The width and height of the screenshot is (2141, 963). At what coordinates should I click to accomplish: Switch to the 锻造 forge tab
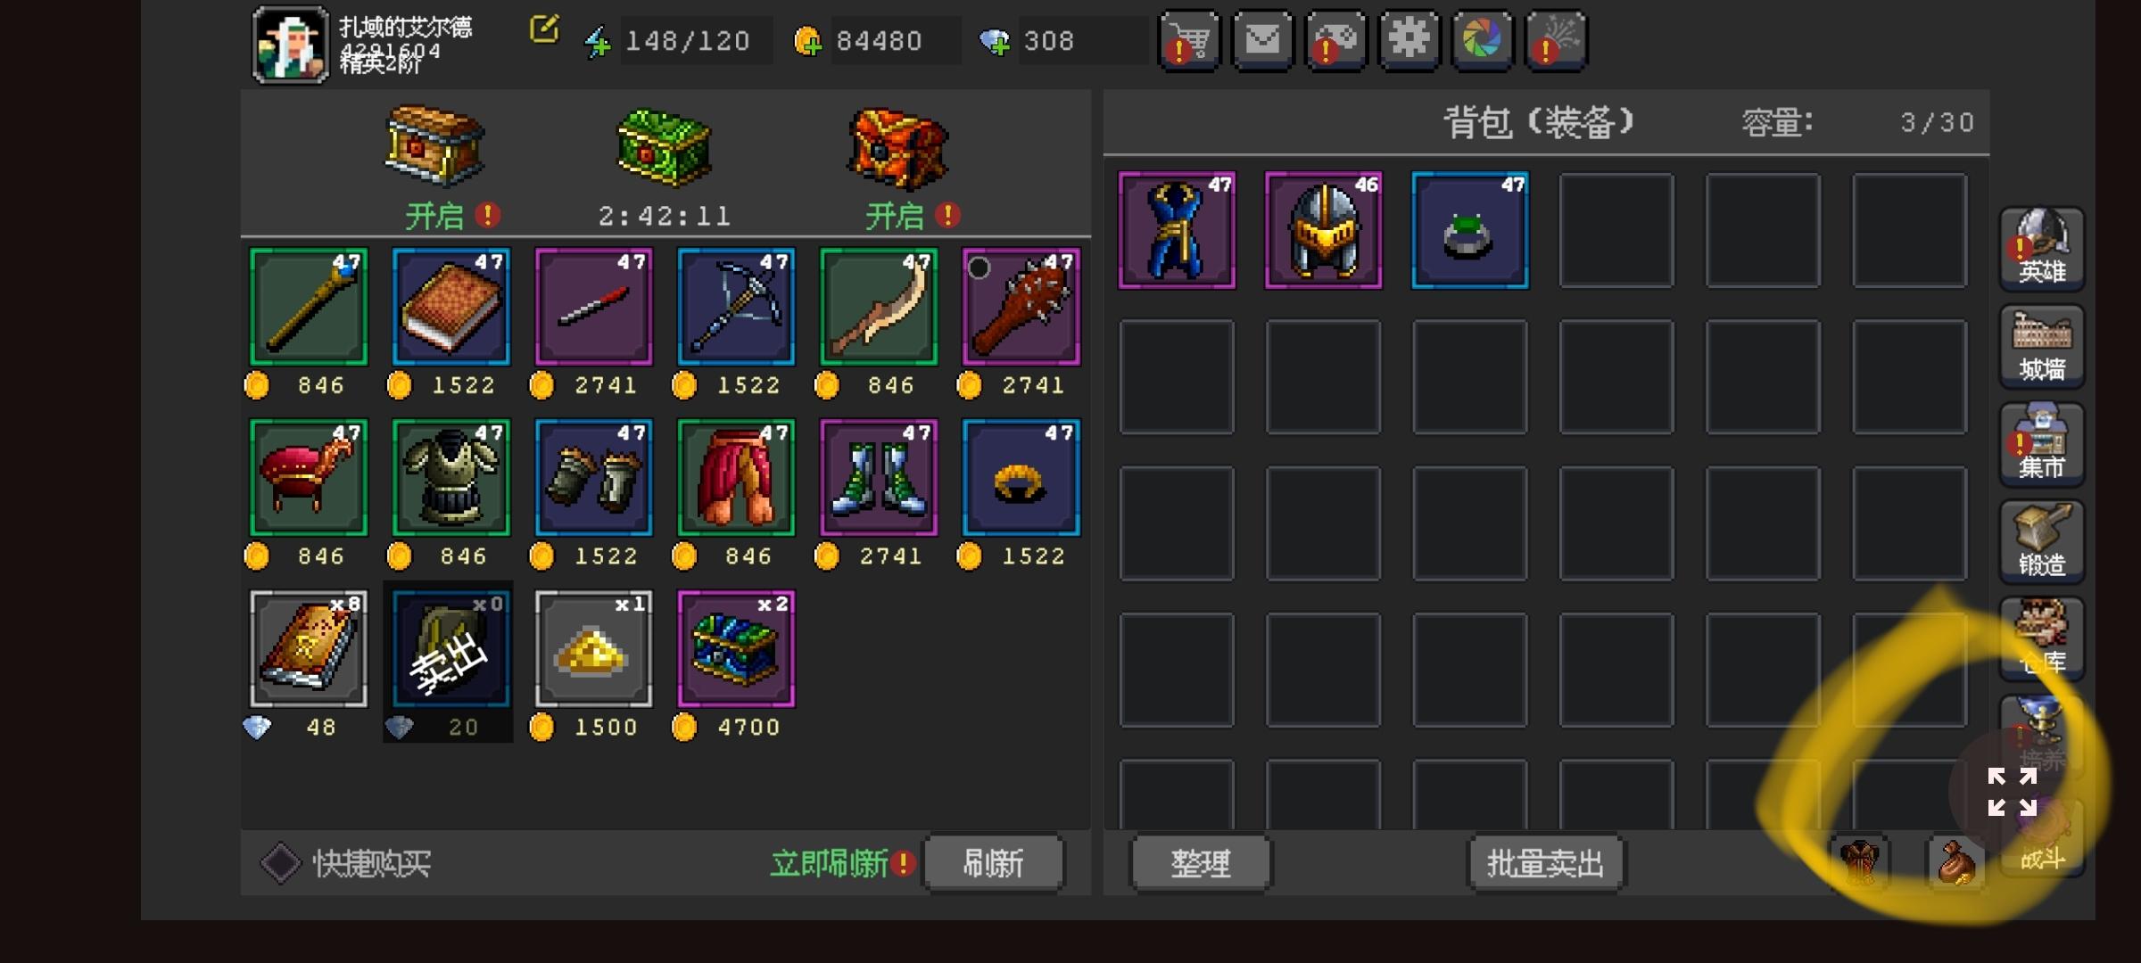pos(2042,541)
